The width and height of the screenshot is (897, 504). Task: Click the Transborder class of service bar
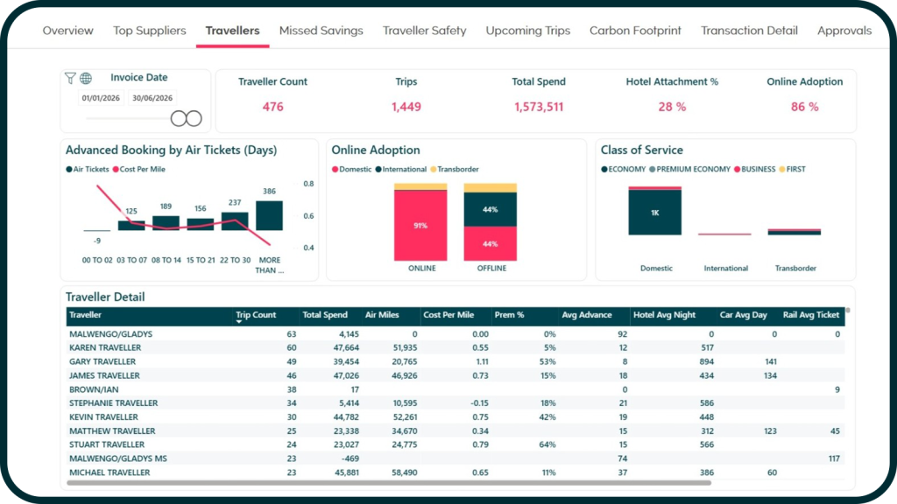click(795, 232)
